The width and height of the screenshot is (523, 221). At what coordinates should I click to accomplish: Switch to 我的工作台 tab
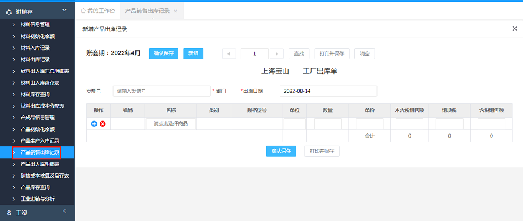pos(98,11)
